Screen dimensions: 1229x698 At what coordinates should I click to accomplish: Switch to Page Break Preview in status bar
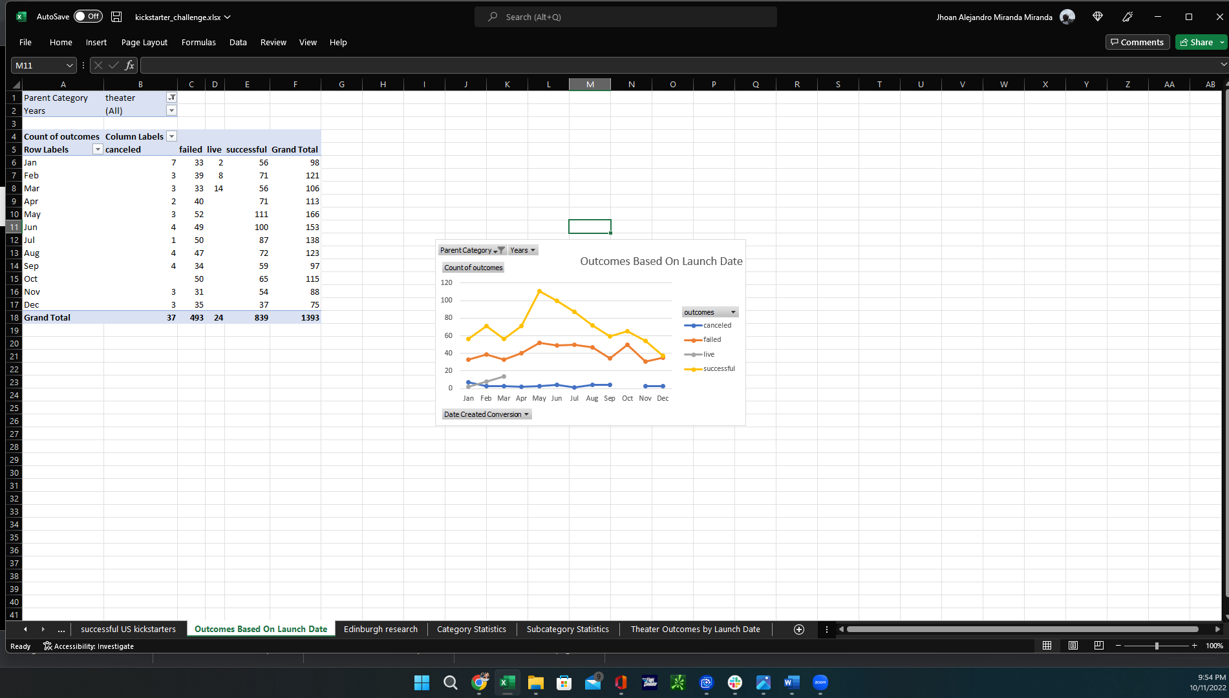coord(1098,646)
